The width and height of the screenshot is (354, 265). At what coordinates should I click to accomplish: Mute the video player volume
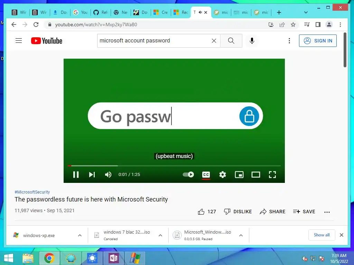click(x=108, y=175)
